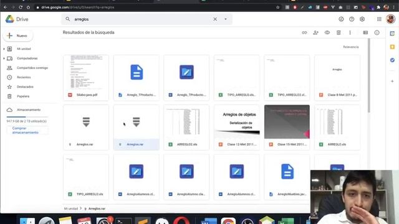Open the Tasks side panel icon
399x224 pixels.
392,60
